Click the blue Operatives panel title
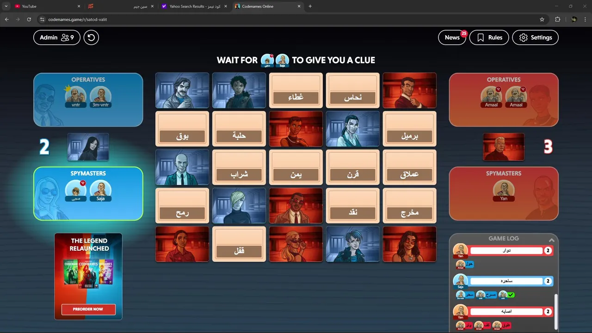Viewport: 592px width, 333px height. 88,80
